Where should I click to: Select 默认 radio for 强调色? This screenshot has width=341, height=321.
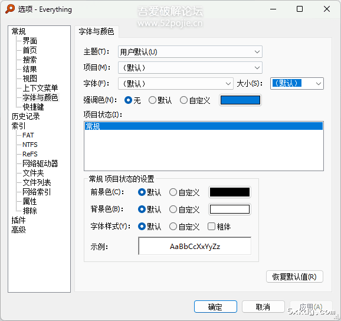coord(152,100)
